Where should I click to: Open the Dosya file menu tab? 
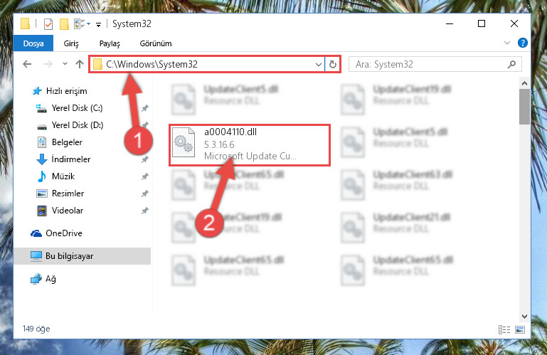coord(33,43)
